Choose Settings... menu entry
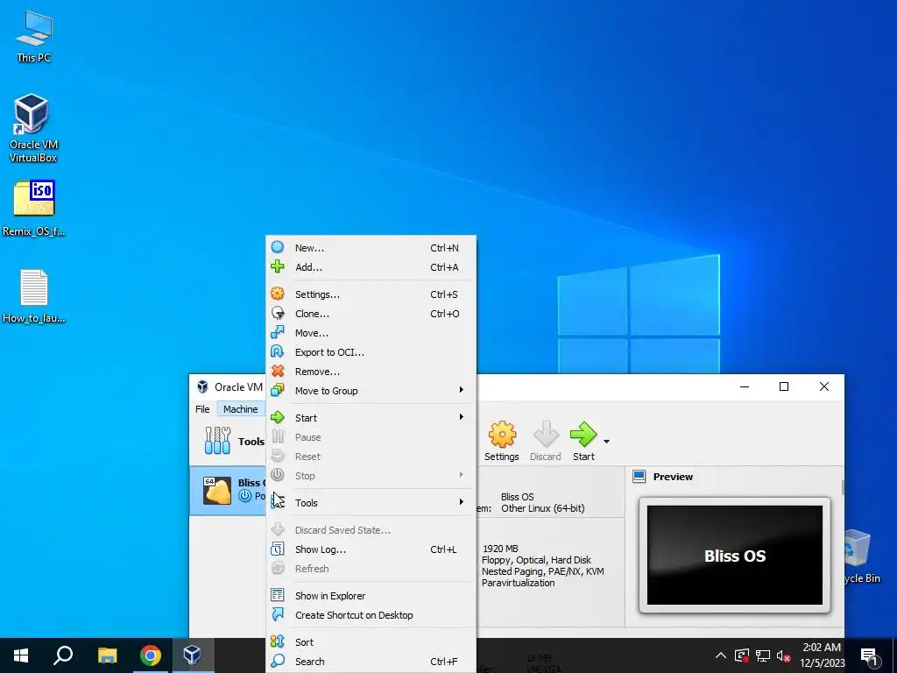This screenshot has height=673, width=897. pos(371,294)
